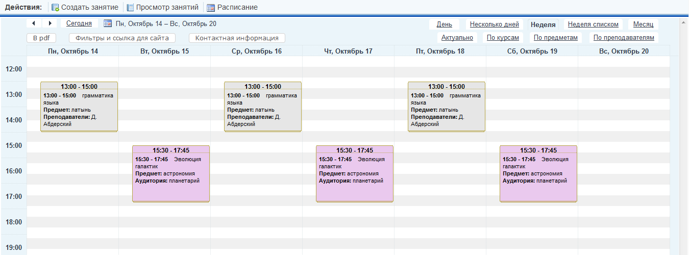Sort the schedule По предметам
Screen dimensions: 689x255
(555, 37)
